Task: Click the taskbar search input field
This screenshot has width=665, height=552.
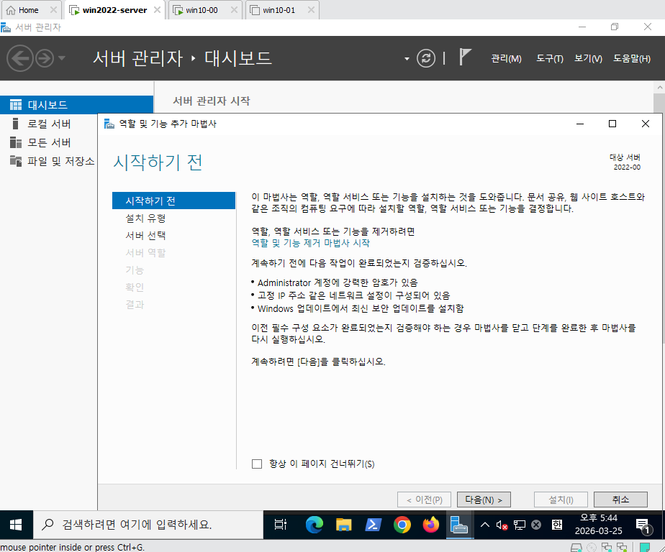Action: [x=148, y=525]
